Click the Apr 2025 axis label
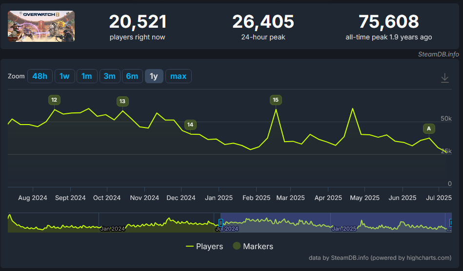Image resolution: width=463 pixels, height=271 pixels. 328,198
